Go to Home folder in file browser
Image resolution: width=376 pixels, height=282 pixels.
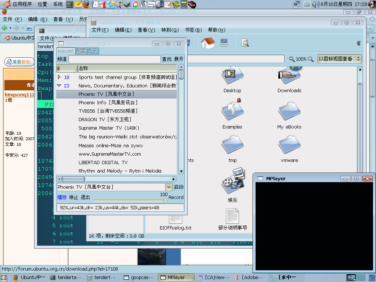[x=208, y=43]
